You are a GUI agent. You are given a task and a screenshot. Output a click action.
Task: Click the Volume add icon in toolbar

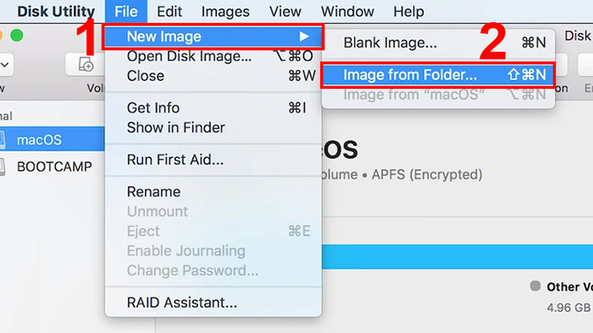[86, 64]
